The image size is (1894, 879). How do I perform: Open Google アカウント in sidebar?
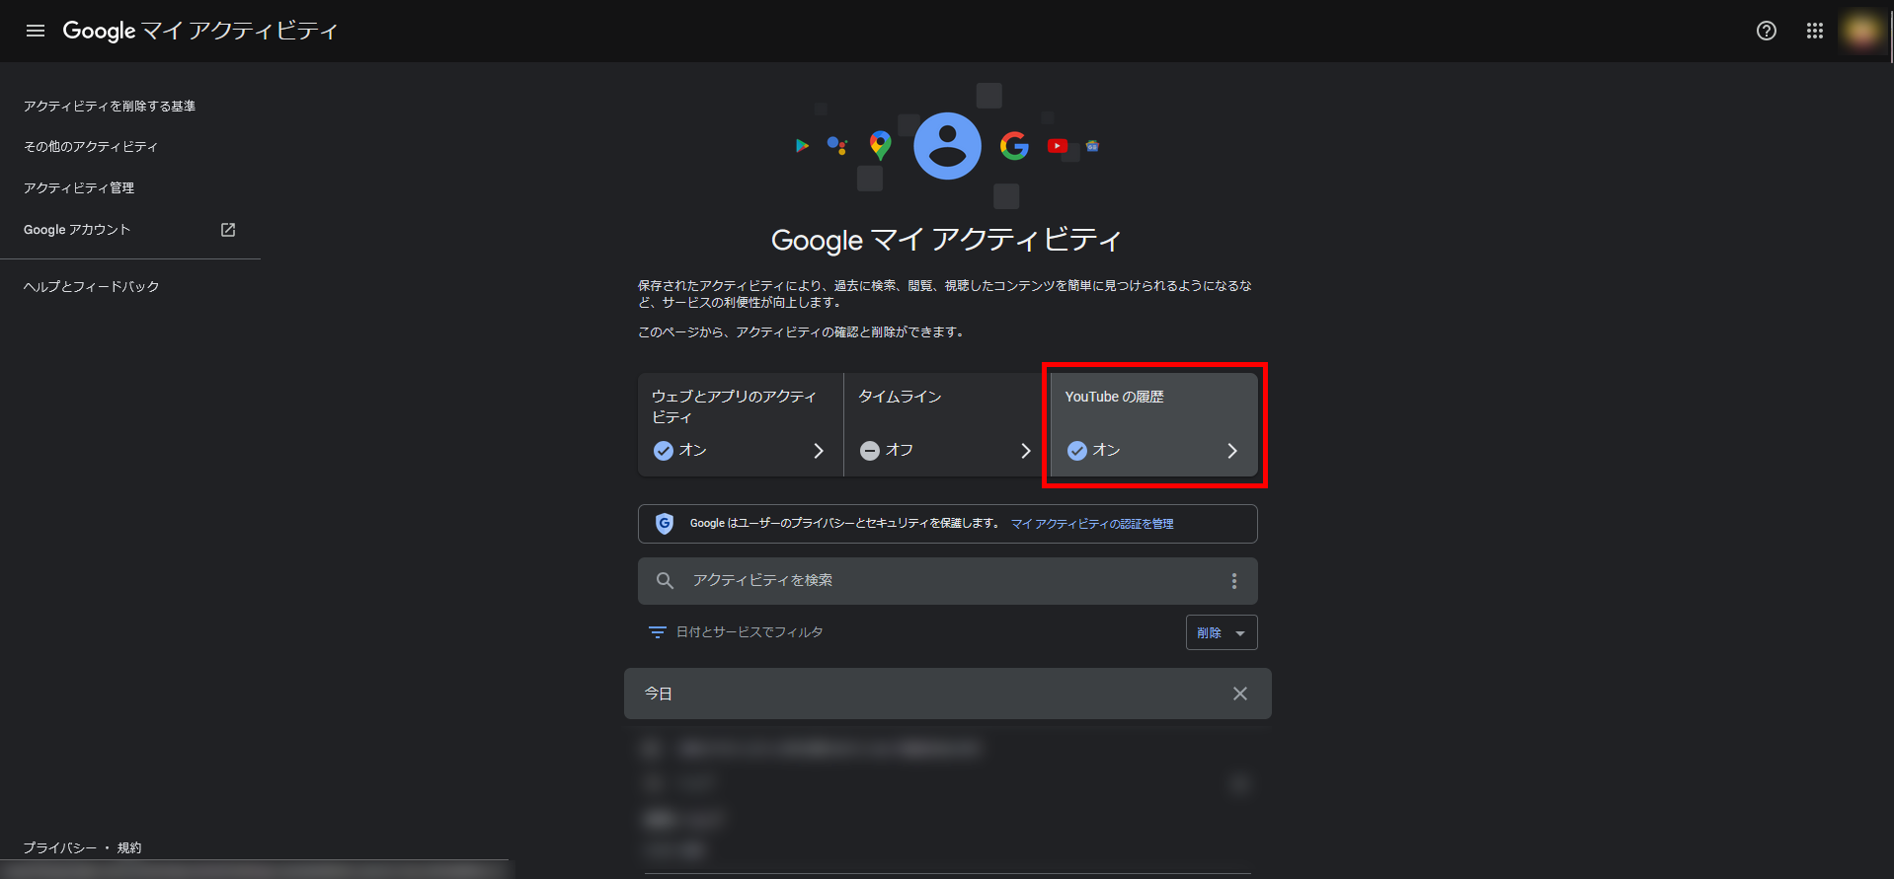pyautogui.click(x=77, y=230)
